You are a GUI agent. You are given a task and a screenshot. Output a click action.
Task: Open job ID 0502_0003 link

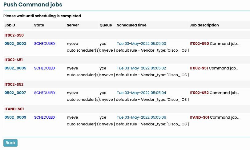point(15,44)
